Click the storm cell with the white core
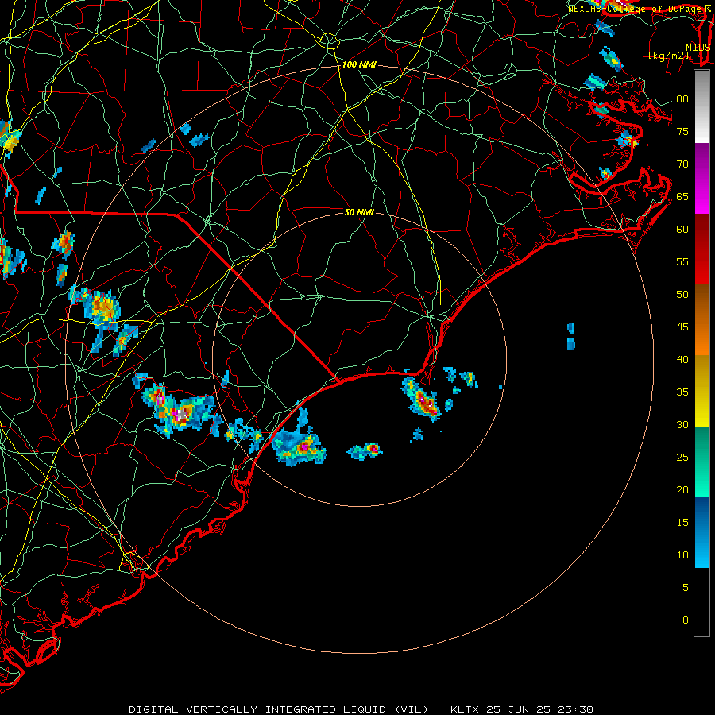Screen dimensions: 715x715 (x=183, y=414)
